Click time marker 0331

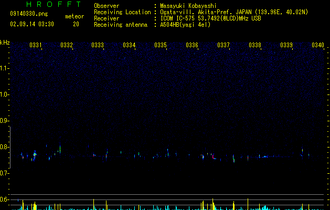(x=35, y=45)
